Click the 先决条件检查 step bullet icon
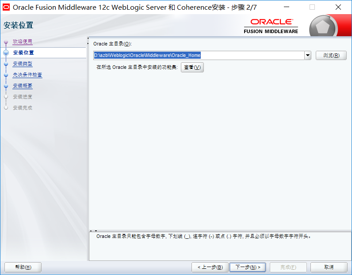Screen dimensions: 352x275 tap(6, 75)
